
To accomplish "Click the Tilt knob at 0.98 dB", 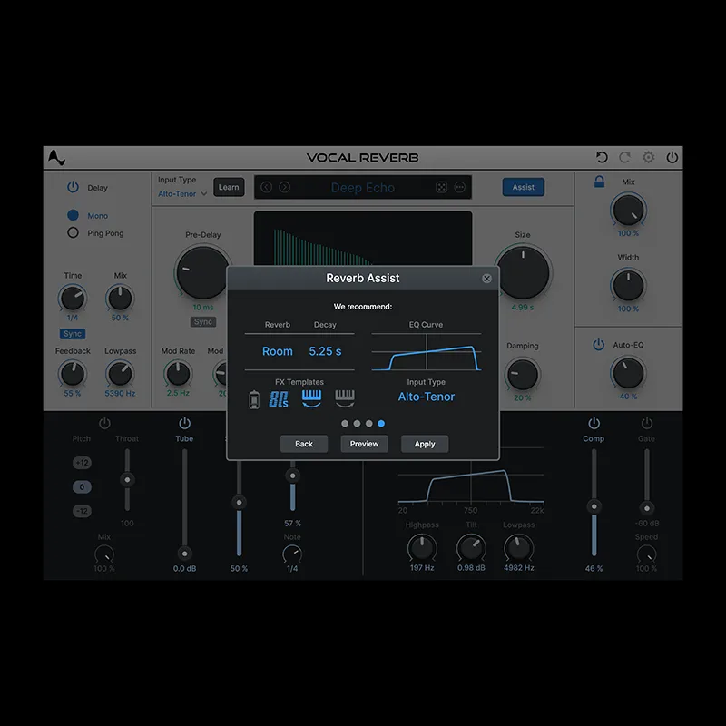I will point(471,548).
